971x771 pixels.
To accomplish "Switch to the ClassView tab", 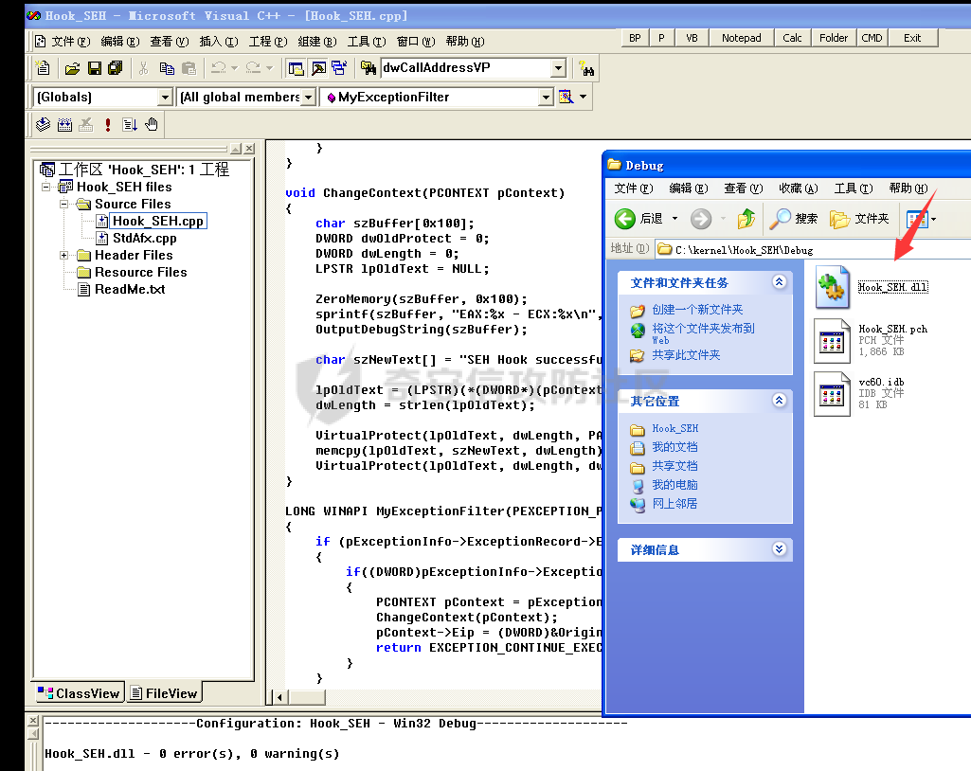I will pos(79,693).
